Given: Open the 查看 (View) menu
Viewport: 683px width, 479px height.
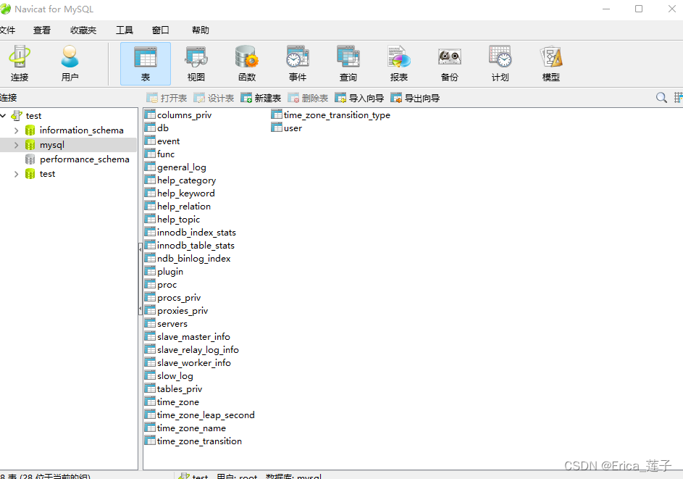Looking at the screenshot, I should pyautogui.click(x=42, y=30).
